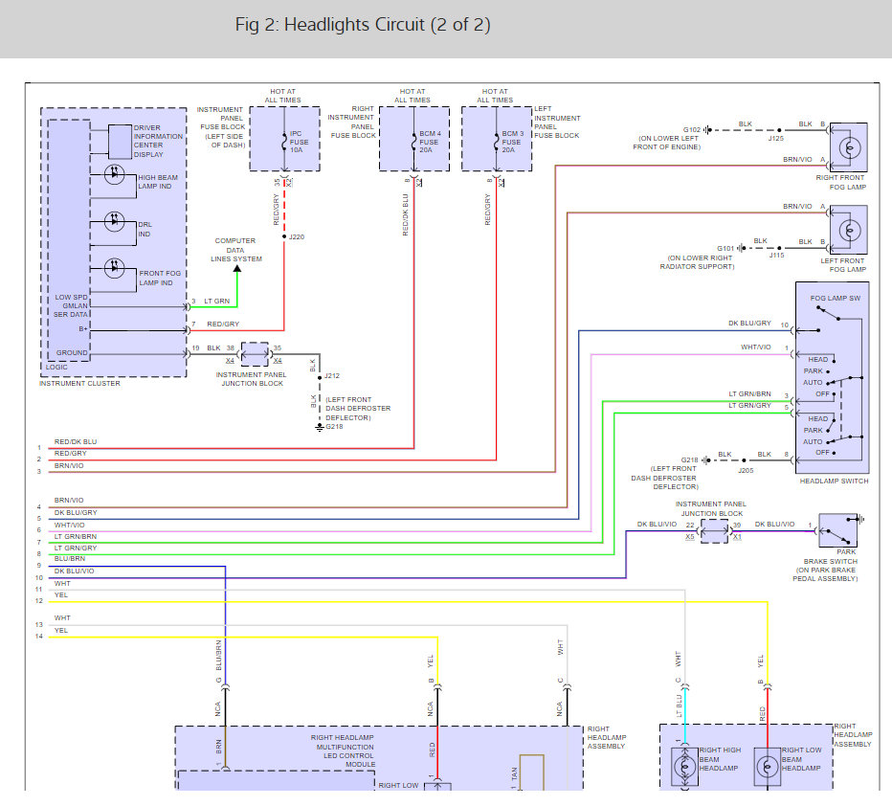This screenshot has height=806, width=892.
Task: Click the right low beam headlamp bulb
Action: point(768,766)
